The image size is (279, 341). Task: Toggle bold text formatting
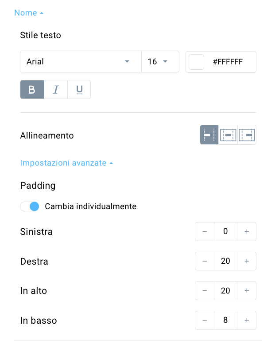coord(32,89)
